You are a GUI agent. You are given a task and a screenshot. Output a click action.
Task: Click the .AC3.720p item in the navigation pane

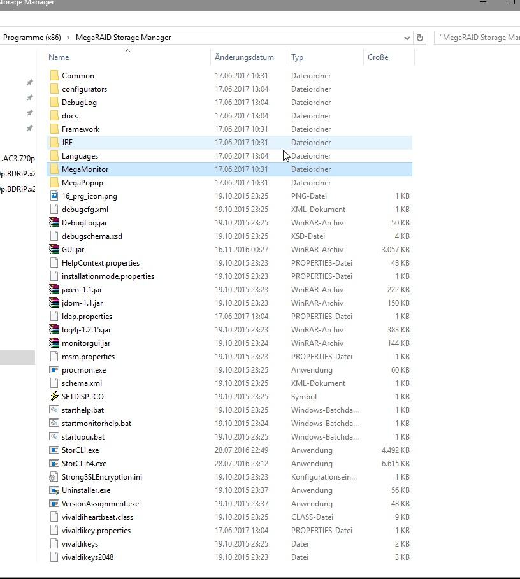click(18, 159)
